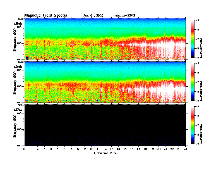Screen dimensions: 221x171
Task: Click hour 21 tick label on time axis
Action: 165,149
